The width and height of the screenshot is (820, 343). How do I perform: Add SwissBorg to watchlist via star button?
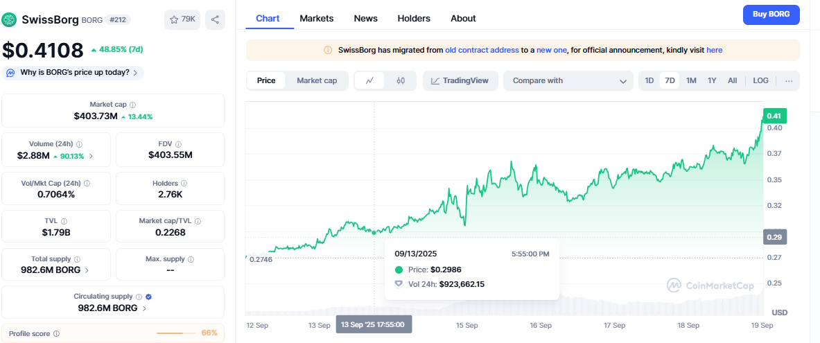point(182,19)
